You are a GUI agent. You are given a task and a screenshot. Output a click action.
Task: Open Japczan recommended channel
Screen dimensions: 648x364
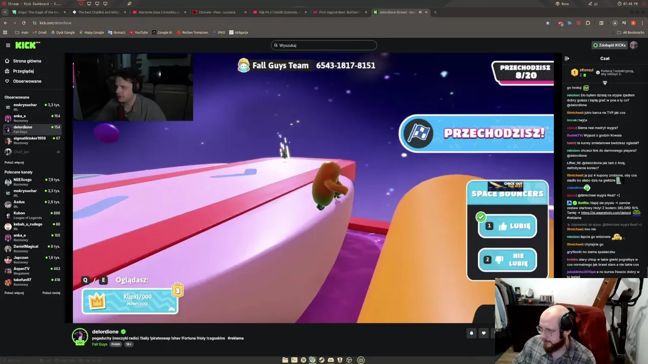[32, 259]
